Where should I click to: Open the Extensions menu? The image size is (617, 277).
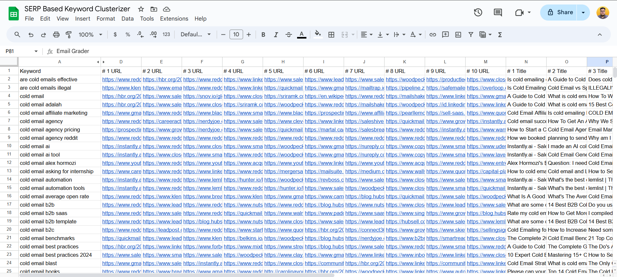(x=174, y=19)
